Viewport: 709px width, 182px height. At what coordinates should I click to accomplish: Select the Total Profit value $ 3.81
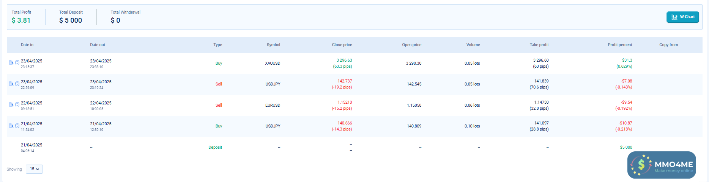click(x=21, y=20)
